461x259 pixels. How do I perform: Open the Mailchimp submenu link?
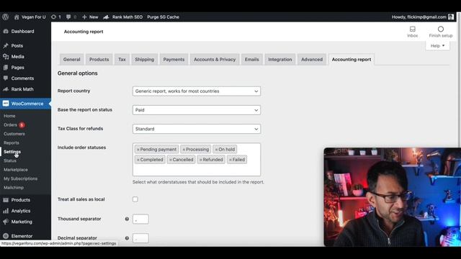click(x=14, y=187)
